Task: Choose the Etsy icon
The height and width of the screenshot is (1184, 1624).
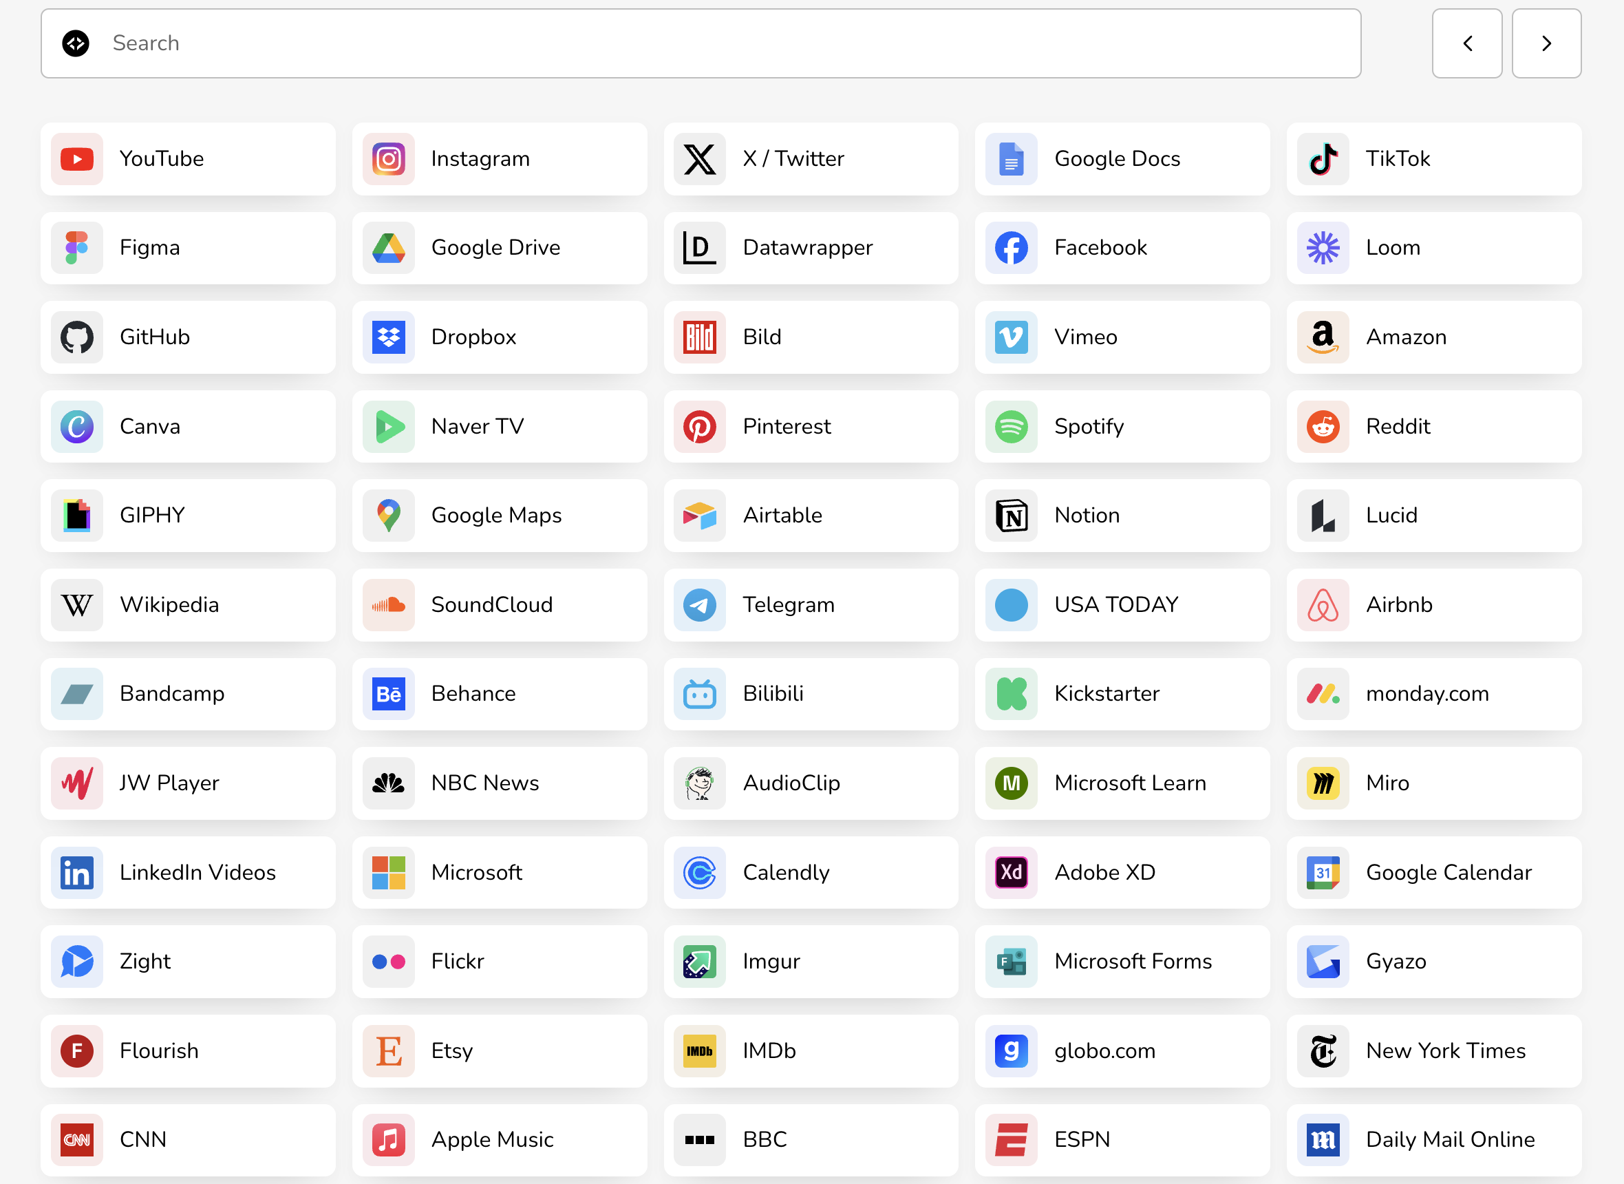Action: [x=388, y=1051]
